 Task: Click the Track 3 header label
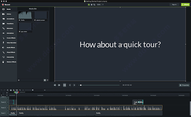click(x=4, y=102)
